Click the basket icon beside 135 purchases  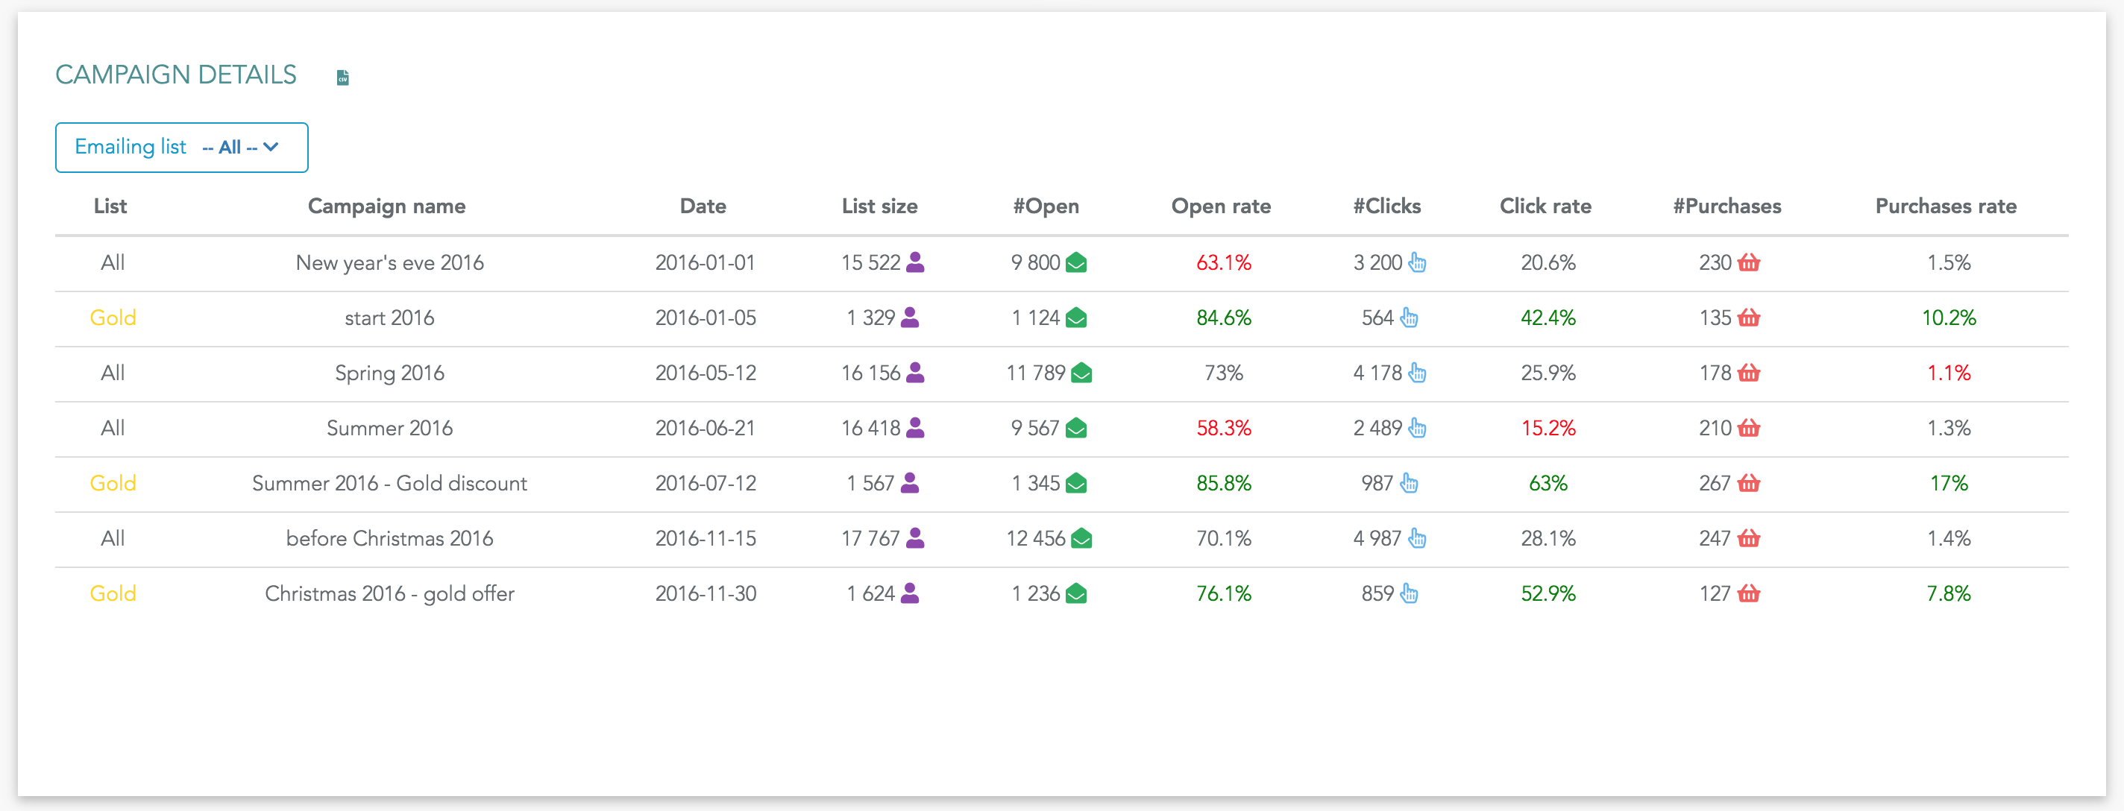[1749, 318]
